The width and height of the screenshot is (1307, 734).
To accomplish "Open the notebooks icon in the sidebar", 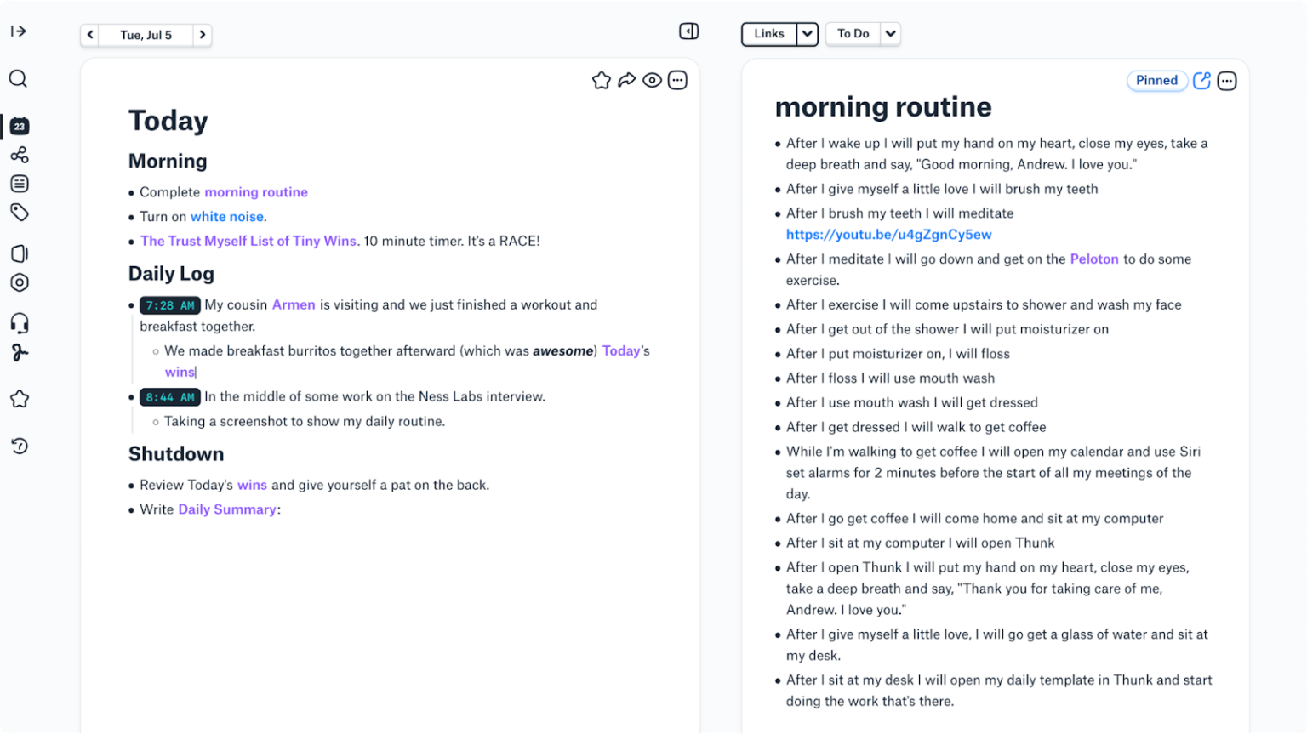I will click(19, 253).
